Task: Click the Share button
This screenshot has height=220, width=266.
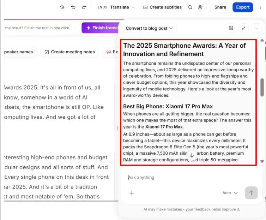Action: [x=220, y=7]
